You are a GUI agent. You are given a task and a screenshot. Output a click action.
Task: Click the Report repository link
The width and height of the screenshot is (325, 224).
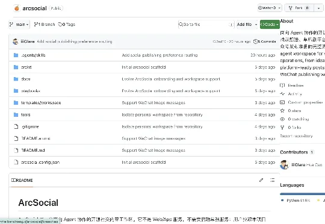click(296, 136)
